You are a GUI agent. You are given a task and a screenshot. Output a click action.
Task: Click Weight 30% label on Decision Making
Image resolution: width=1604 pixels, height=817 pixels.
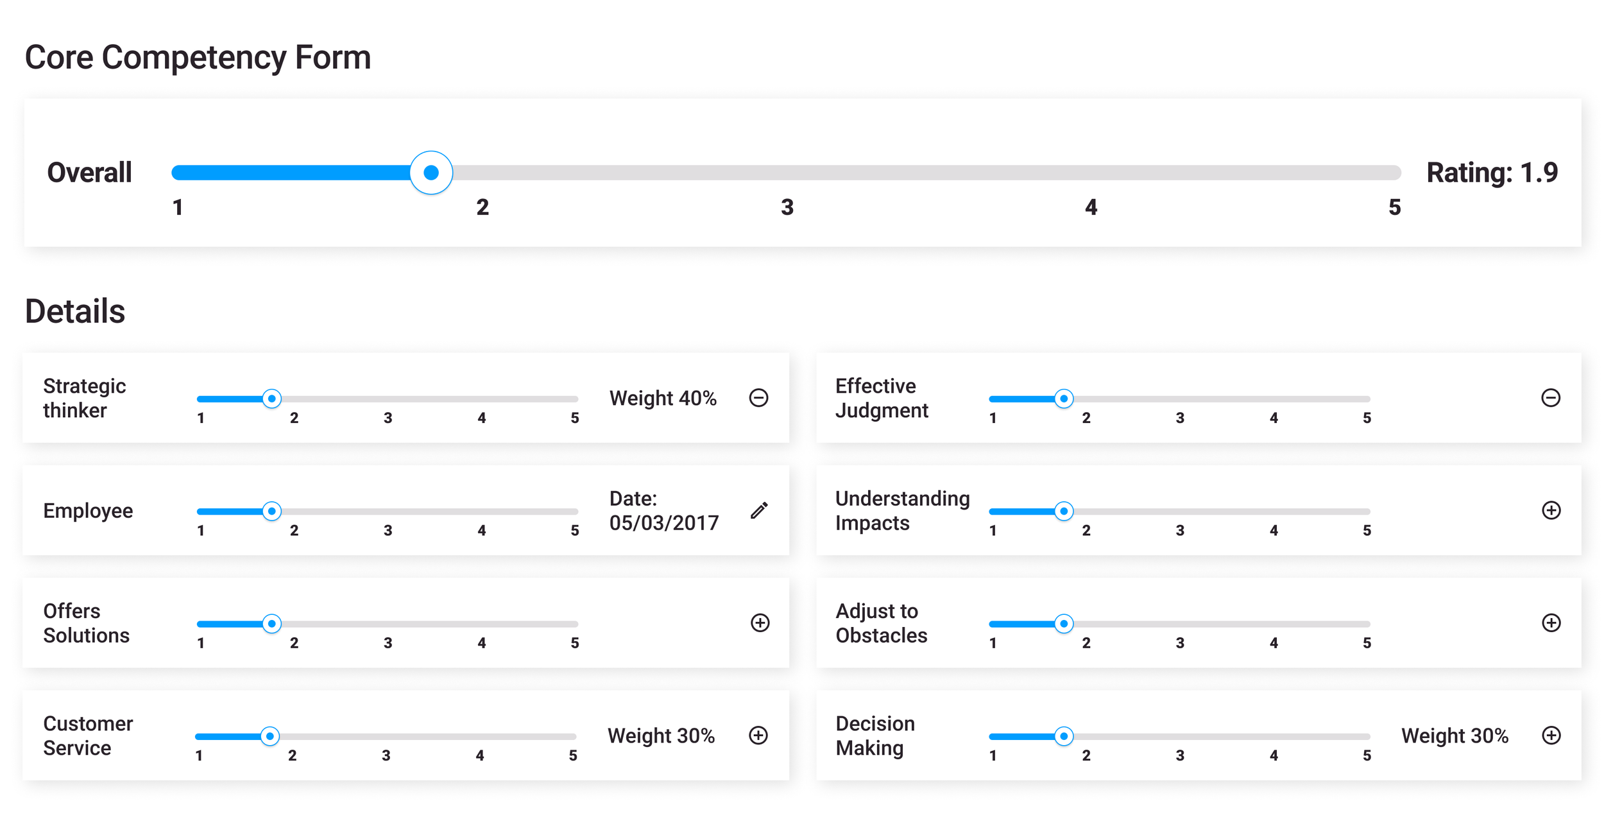pyautogui.click(x=1455, y=735)
